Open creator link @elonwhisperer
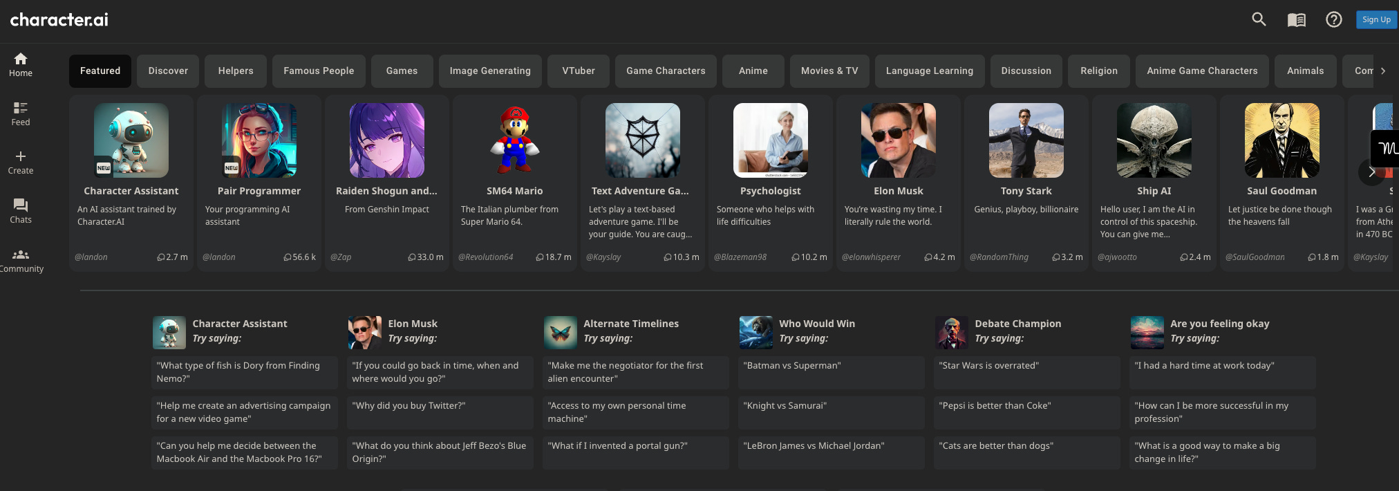The height and width of the screenshot is (491, 1399). [x=871, y=257]
